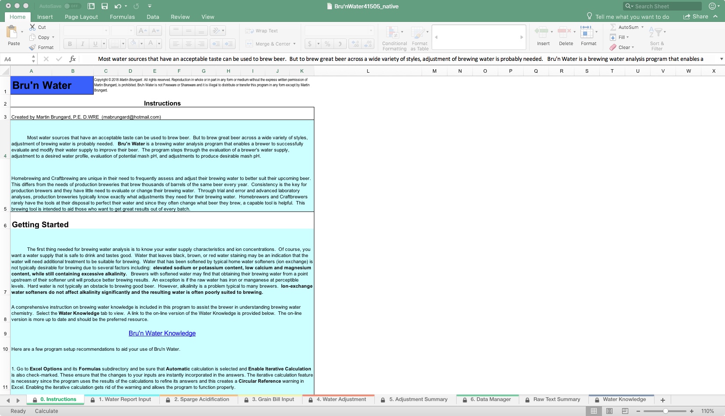The height and width of the screenshot is (416, 725).
Task: Open the Customize Quick Access Toolbar dropdown
Action: coord(150,6)
